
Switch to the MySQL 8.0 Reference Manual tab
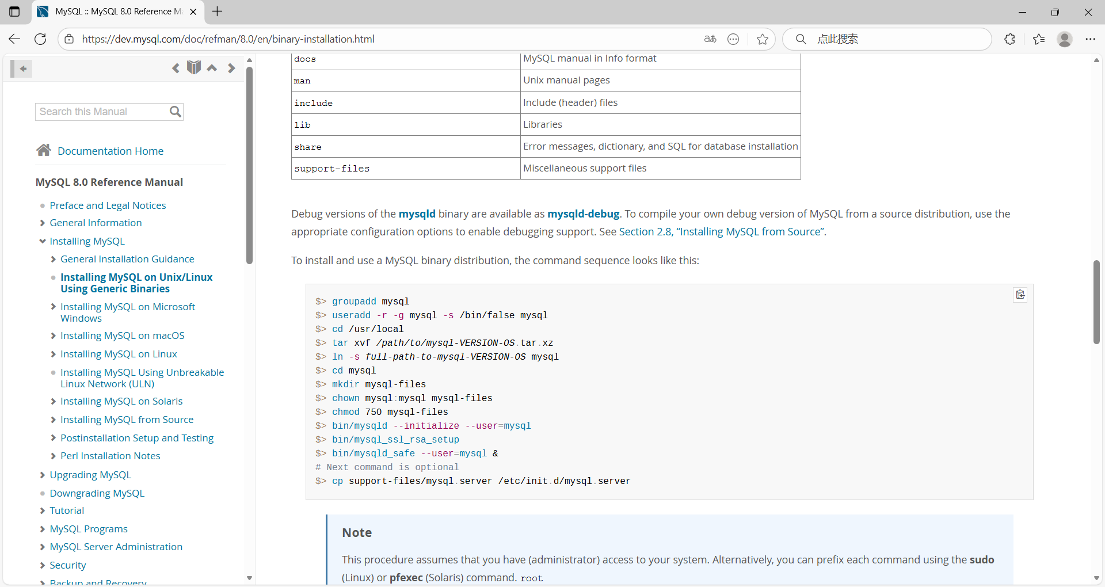[x=118, y=12]
